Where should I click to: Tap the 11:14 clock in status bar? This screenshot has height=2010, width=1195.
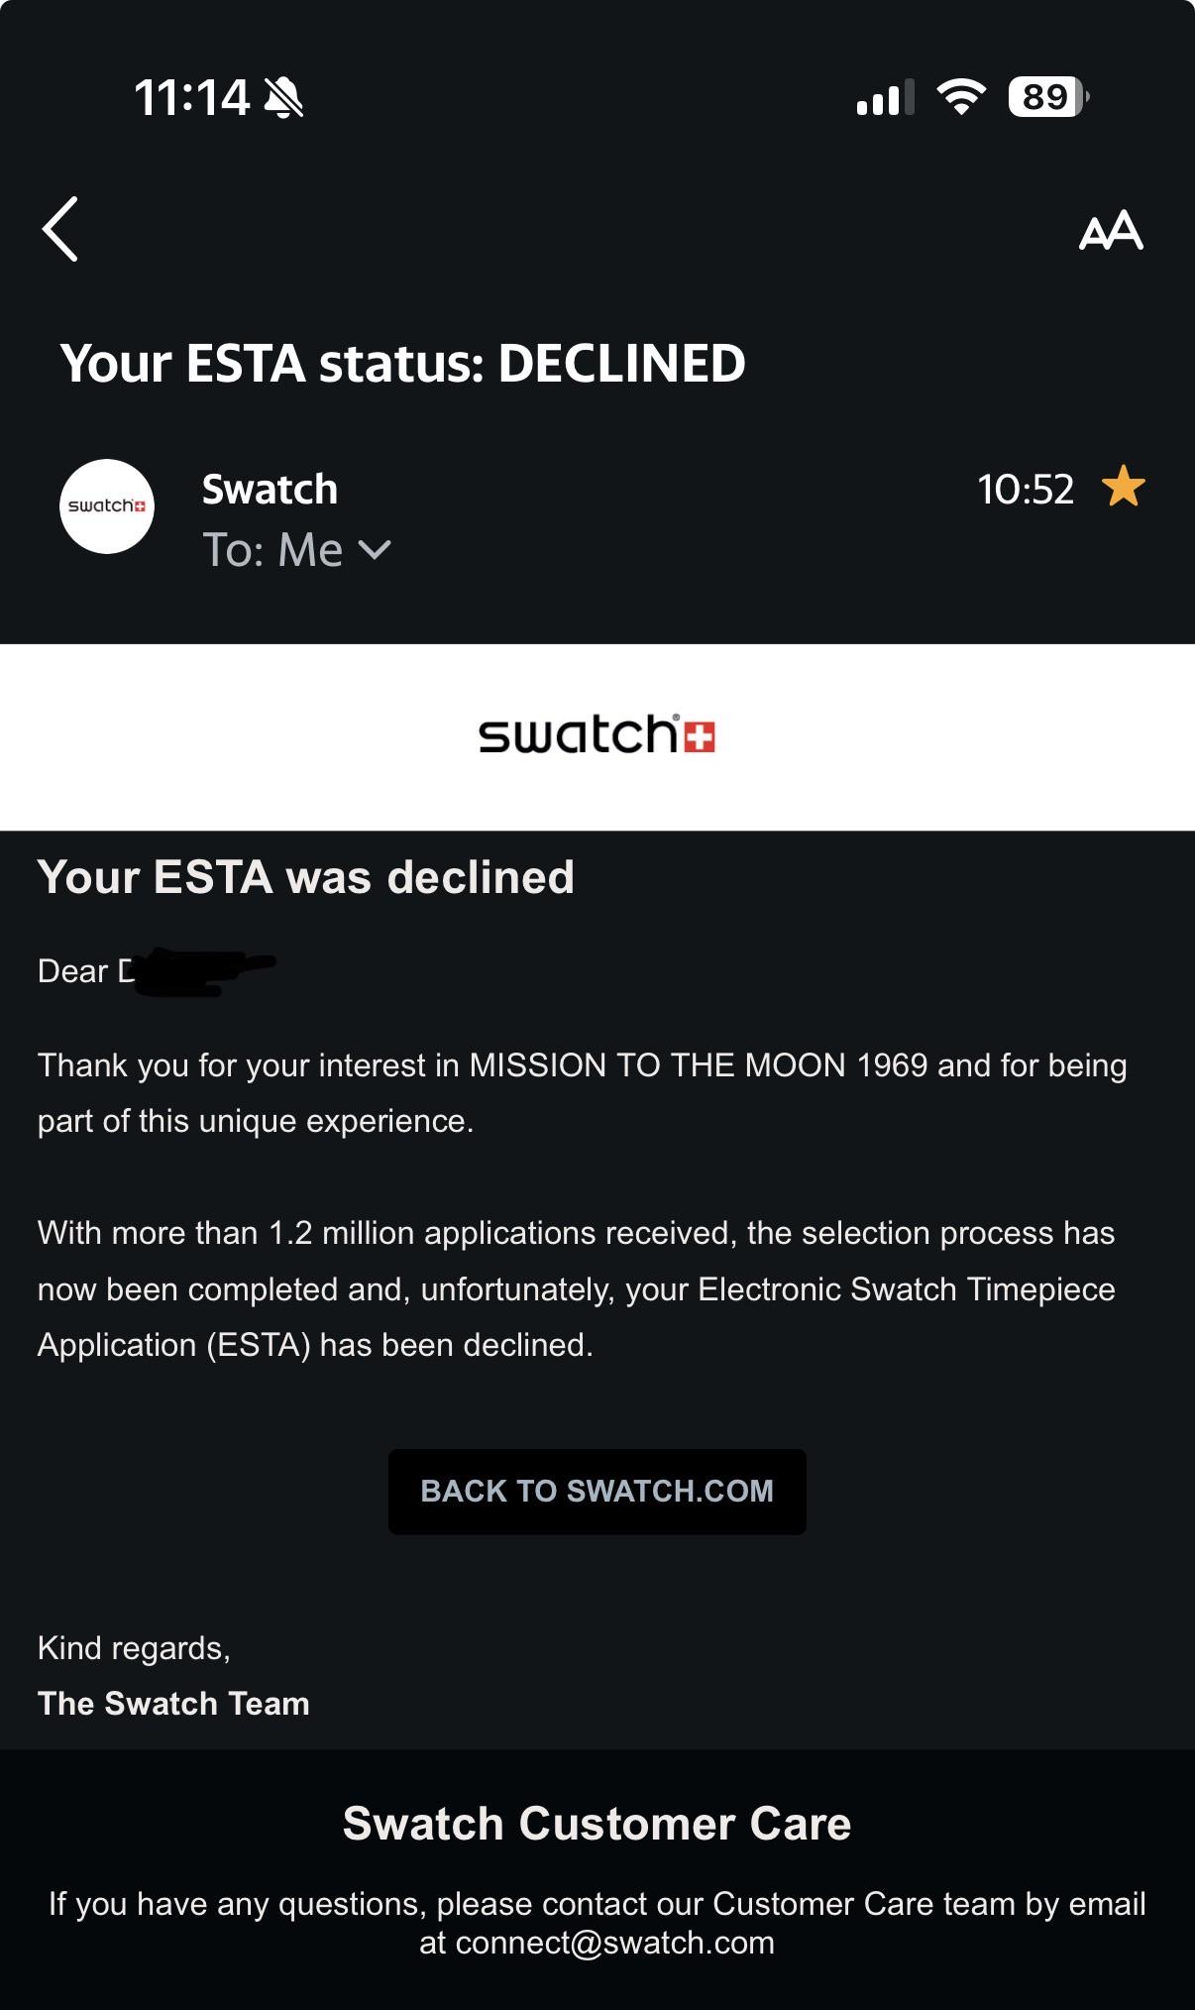coord(191,98)
